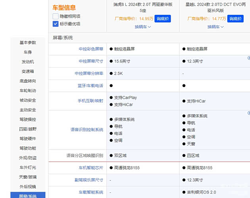
Task: Jump to 发动机 section in sidebar
Action: 28,62
